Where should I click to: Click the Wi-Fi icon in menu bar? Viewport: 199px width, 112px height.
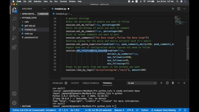pyautogui.click(x=144, y=1)
